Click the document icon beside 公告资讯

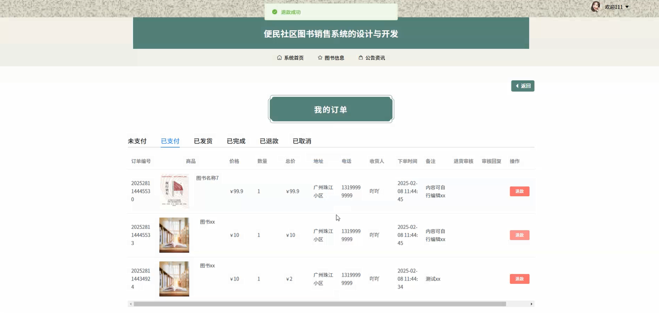(361, 57)
